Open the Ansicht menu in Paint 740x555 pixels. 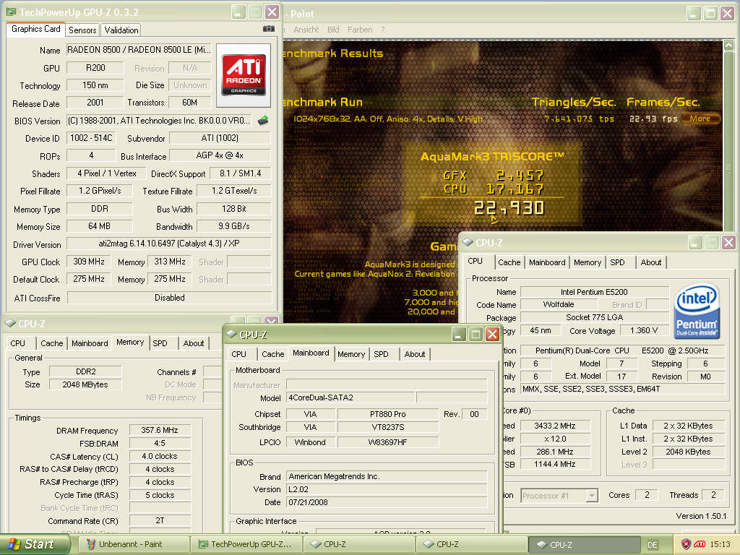[x=306, y=29]
